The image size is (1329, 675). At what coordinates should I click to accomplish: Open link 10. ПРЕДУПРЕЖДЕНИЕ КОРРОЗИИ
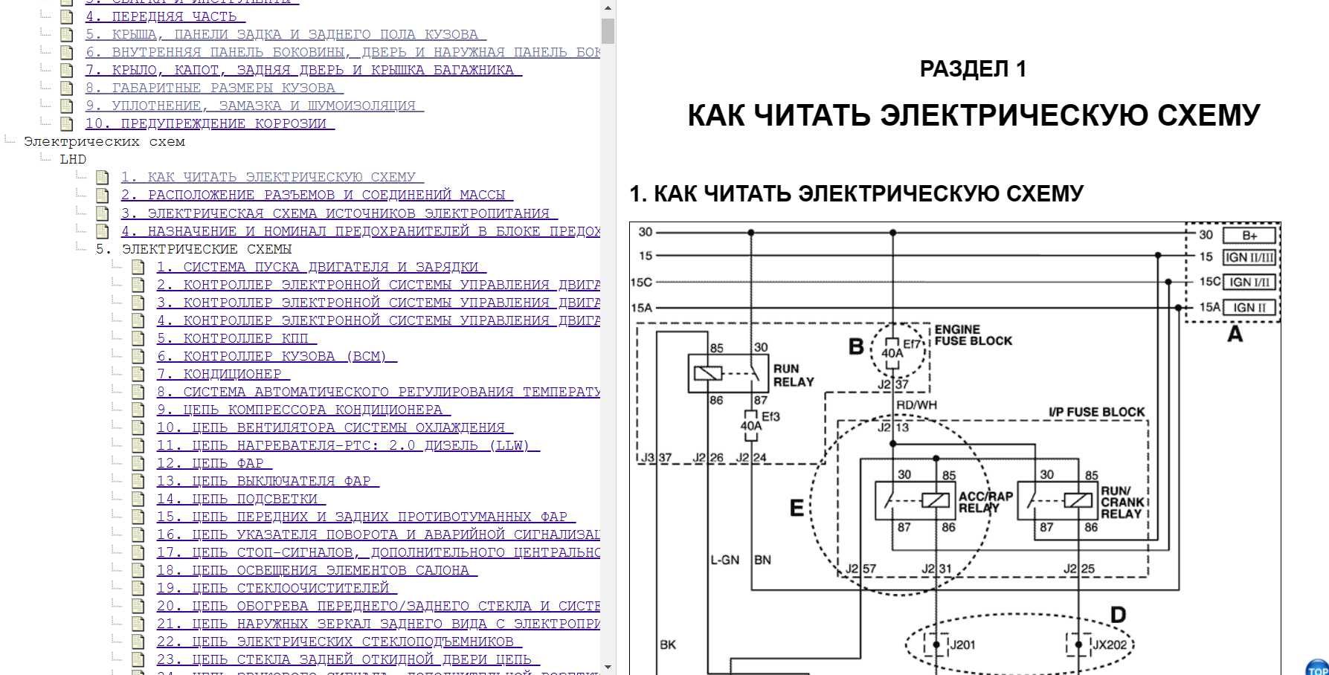click(210, 123)
